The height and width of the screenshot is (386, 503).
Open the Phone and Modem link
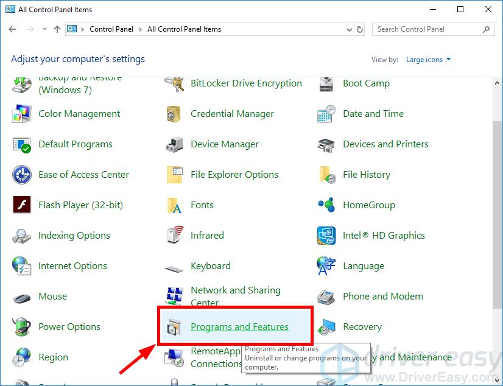pos(382,297)
